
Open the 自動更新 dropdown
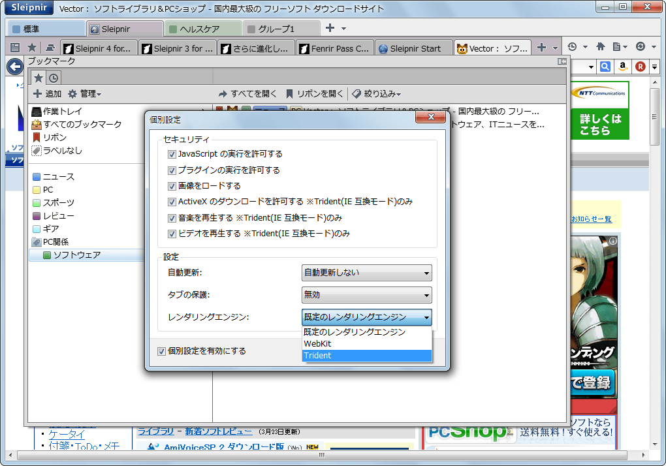pos(366,273)
